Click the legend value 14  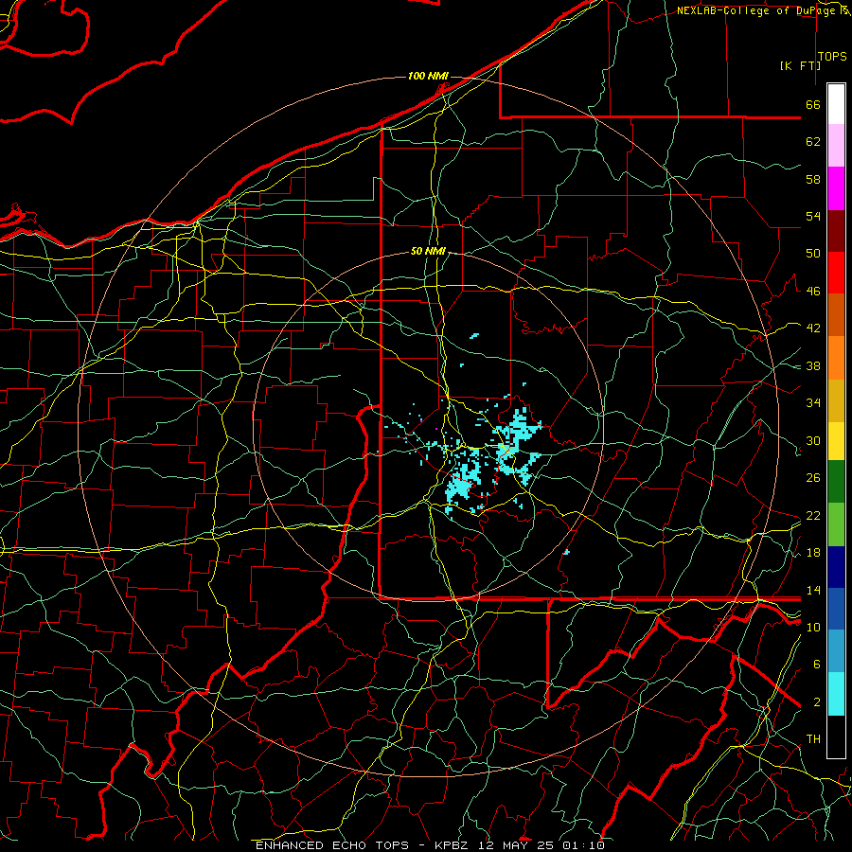tap(813, 590)
